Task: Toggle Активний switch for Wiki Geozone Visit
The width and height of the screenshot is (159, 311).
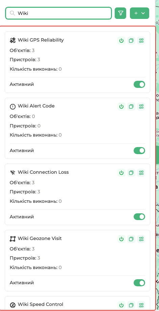Action: pos(139,283)
